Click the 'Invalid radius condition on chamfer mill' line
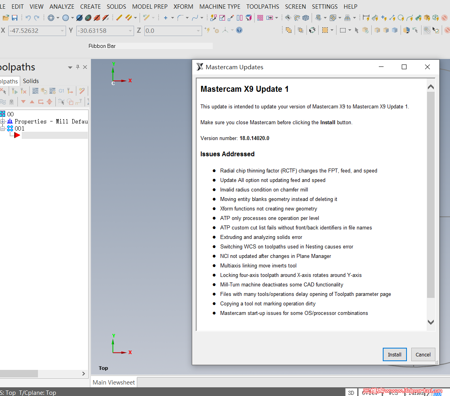 264,189
